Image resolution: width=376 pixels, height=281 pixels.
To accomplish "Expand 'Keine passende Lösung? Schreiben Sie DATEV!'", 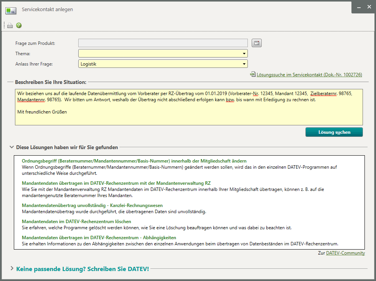I will tap(12, 269).
